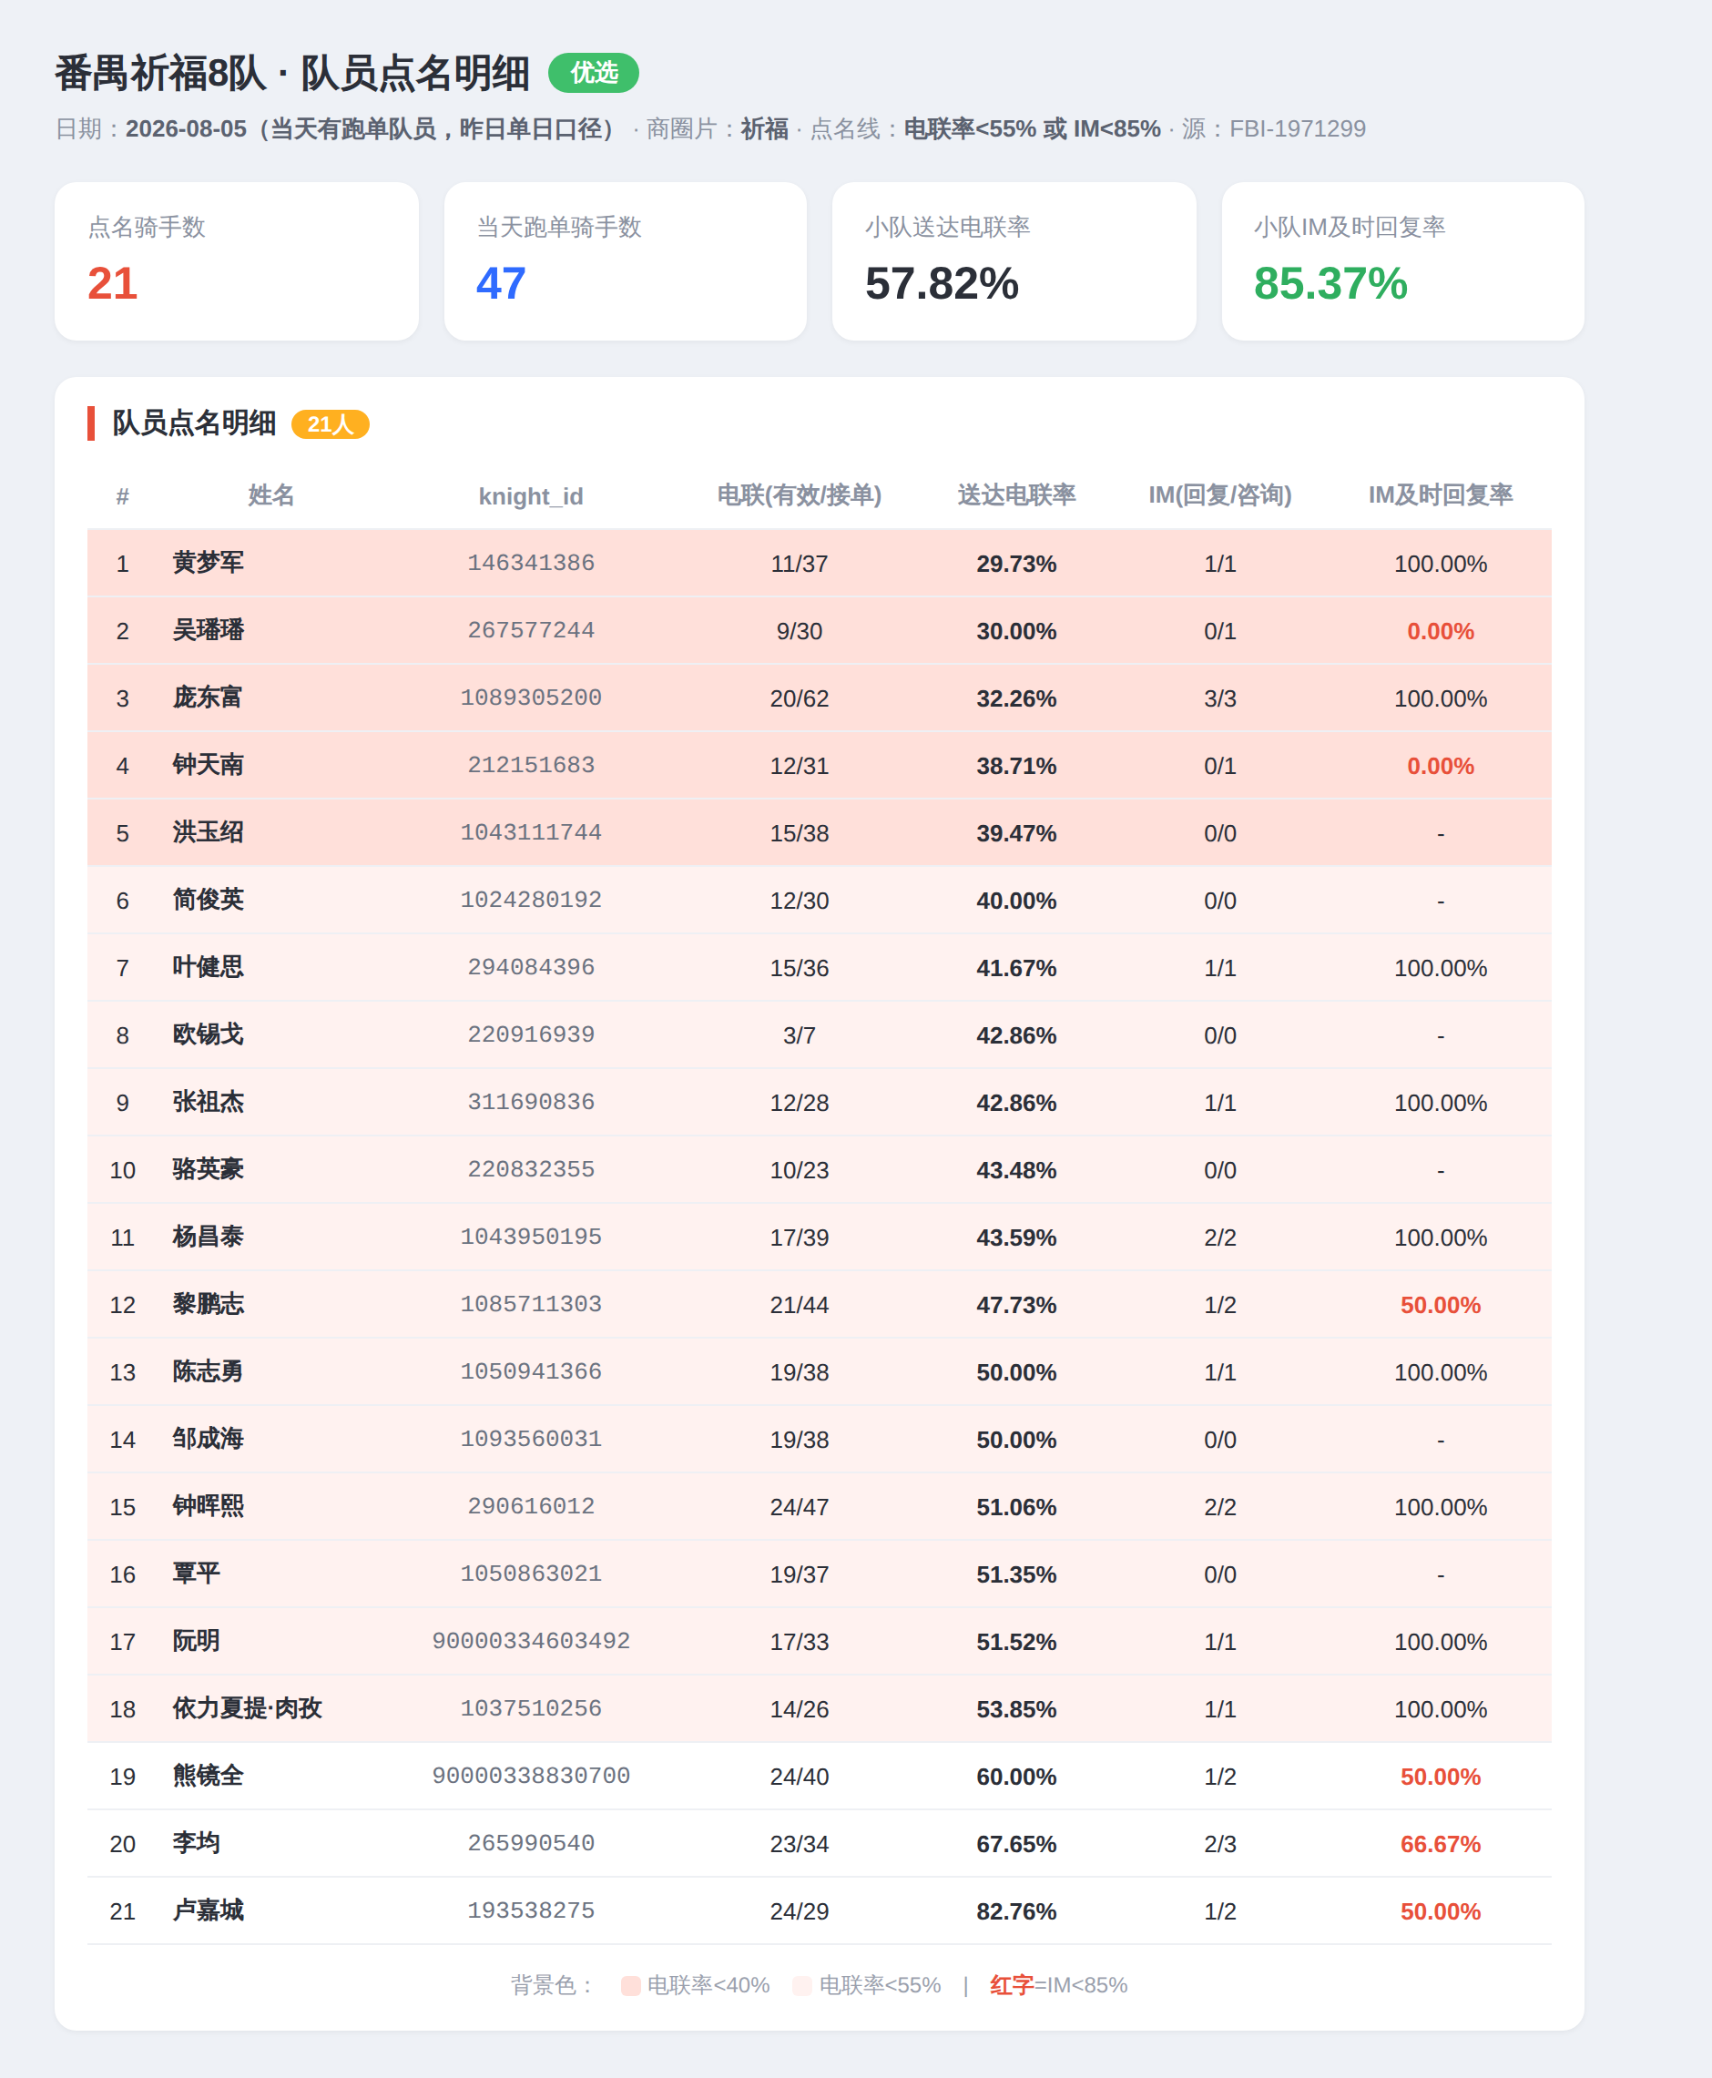Image resolution: width=1712 pixels, height=2078 pixels.
Task: Click the 17/39 call count cell
Action: pos(799,1238)
